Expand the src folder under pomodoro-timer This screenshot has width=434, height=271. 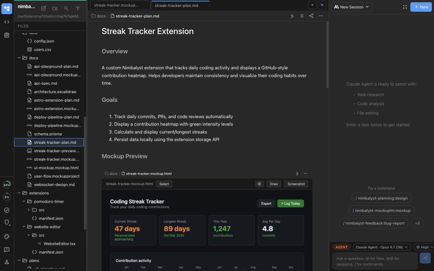click(x=29, y=210)
